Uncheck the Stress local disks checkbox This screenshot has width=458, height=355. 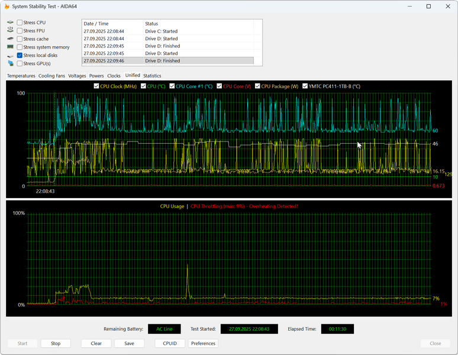click(x=20, y=56)
